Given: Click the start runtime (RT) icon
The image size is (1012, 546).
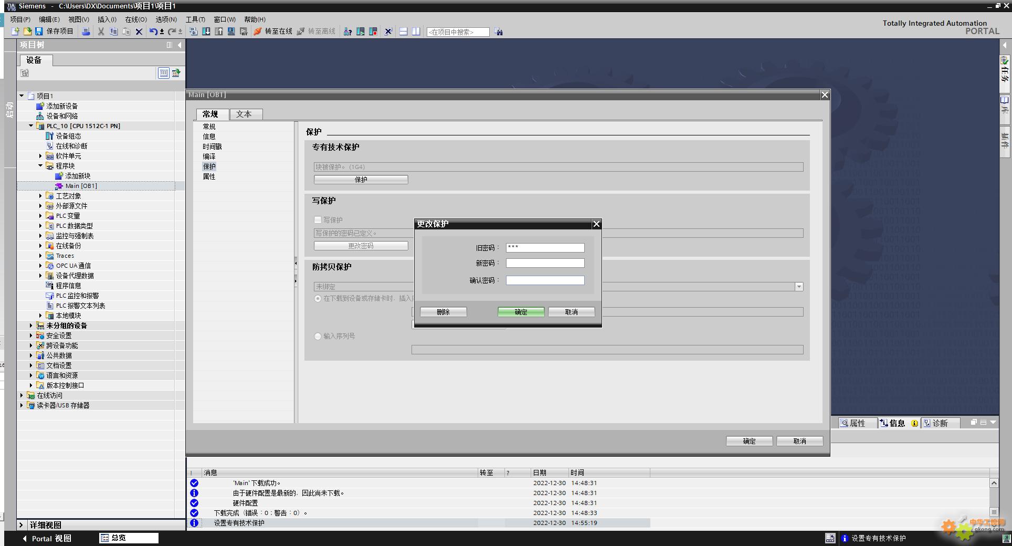Looking at the screenshot, I should click(x=244, y=31).
